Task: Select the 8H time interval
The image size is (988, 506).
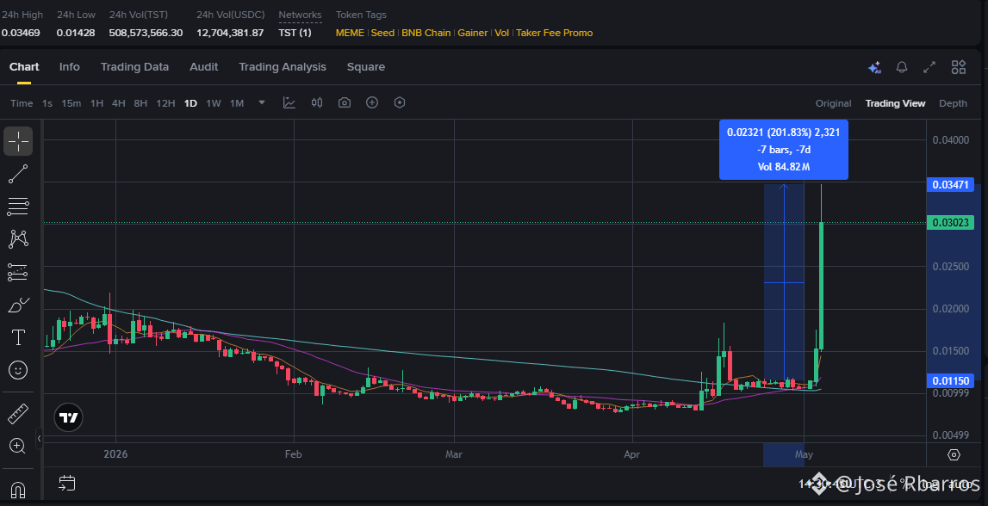Action: pyautogui.click(x=140, y=103)
